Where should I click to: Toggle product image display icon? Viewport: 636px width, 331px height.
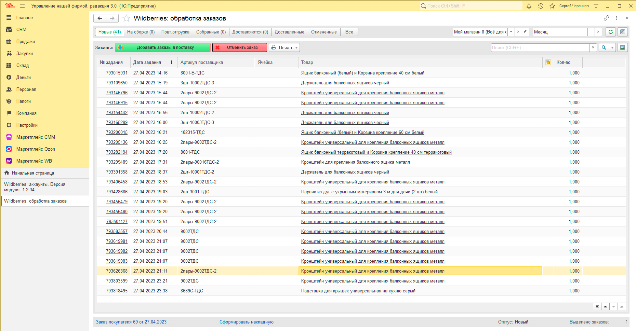(622, 47)
